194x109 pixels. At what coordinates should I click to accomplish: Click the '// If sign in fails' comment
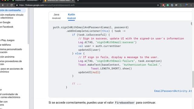pos(118,57)
